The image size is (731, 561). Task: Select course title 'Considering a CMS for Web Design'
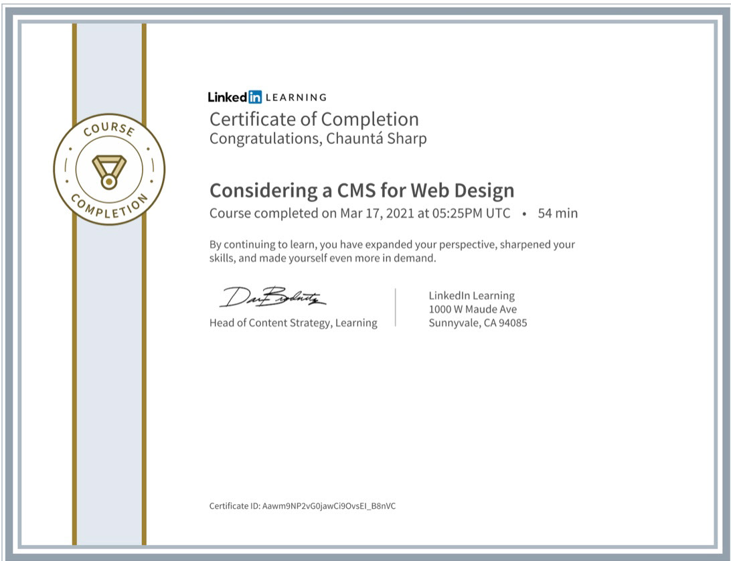point(361,191)
